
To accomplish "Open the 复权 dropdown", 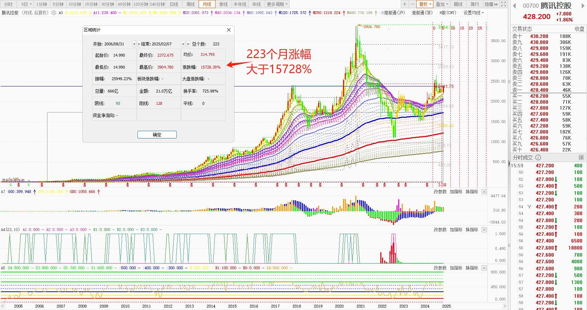I will click(425, 4).
